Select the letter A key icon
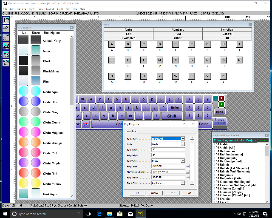 coord(112,44)
